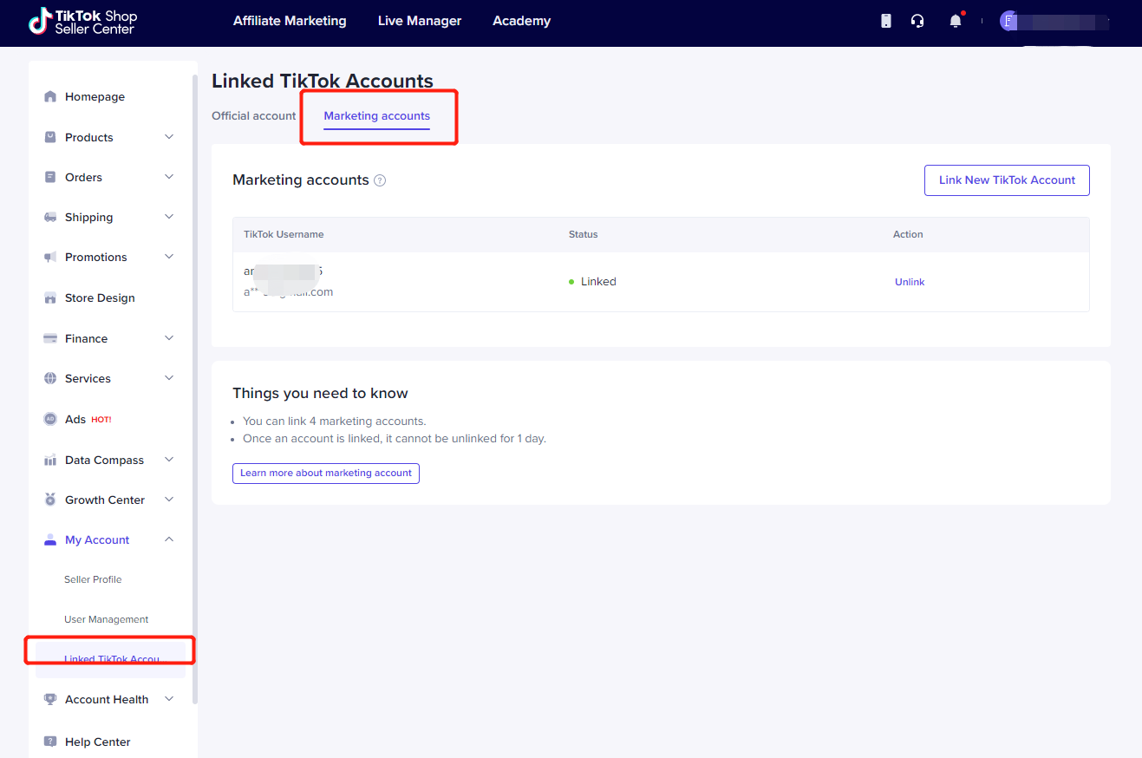This screenshot has height=758, width=1142.
Task: Switch to the Official account tab
Action: (x=254, y=116)
